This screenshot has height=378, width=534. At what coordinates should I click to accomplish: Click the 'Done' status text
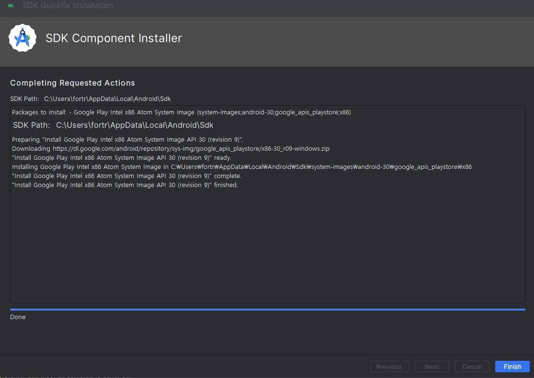[x=18, y=317]
